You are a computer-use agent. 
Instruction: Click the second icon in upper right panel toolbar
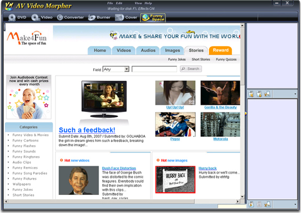tap(259, 94)
